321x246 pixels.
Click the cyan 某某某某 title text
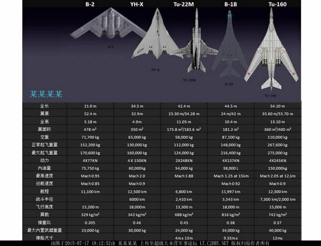tap(46, 94)
